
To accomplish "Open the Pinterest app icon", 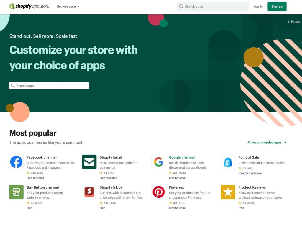I will 158,192.
